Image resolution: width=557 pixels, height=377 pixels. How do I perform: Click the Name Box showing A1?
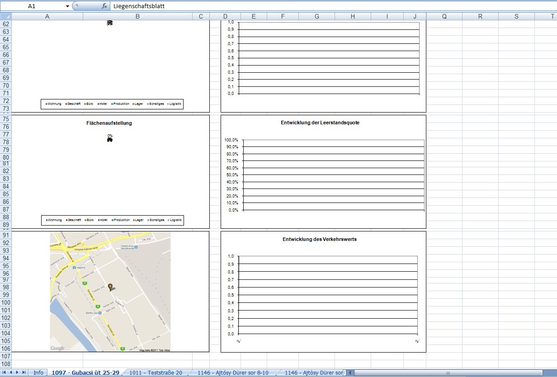[x=32, y=6]
